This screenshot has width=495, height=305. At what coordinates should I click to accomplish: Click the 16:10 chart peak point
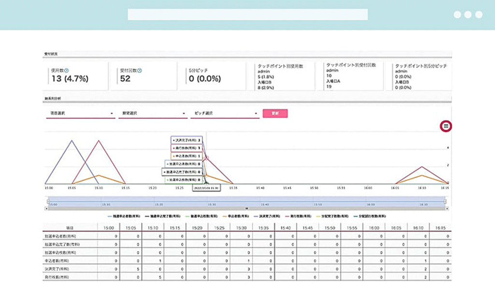422,166
